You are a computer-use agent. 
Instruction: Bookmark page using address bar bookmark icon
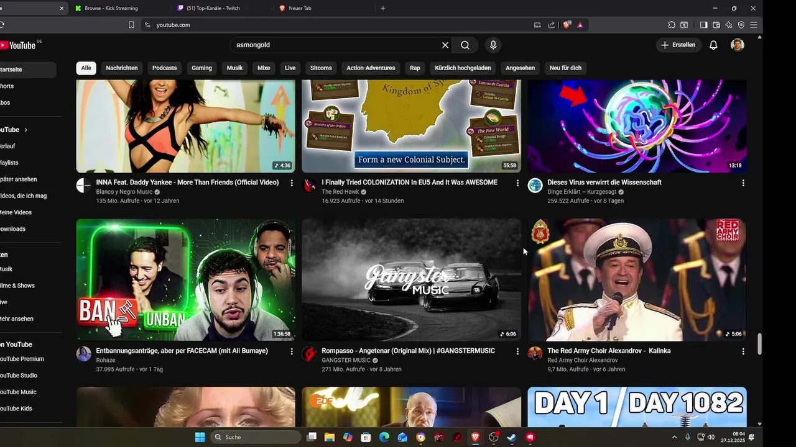pos(131,25)
